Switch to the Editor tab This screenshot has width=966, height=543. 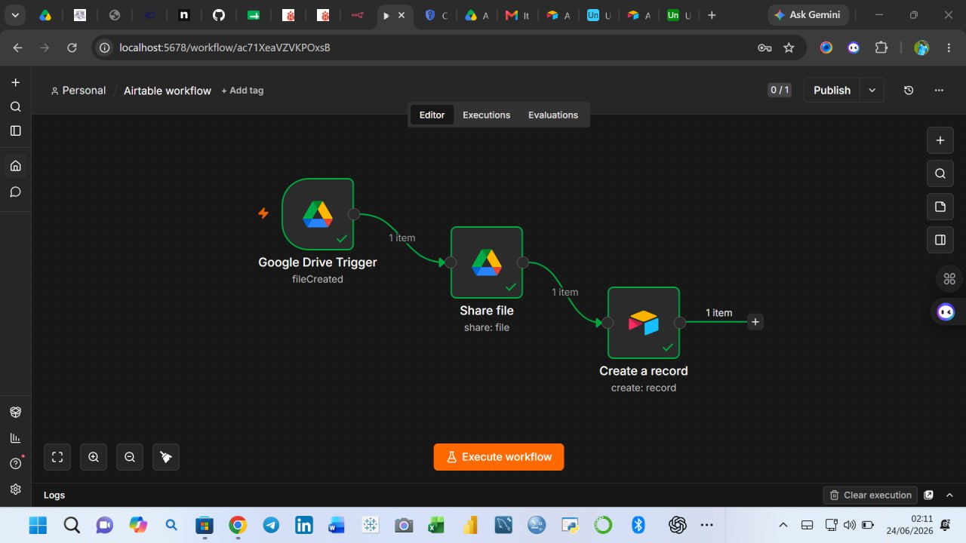pyautogui.click(x=432, y=115)
